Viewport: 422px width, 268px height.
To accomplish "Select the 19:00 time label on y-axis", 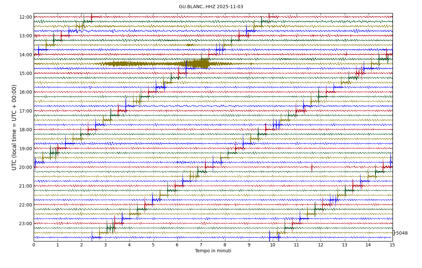I will click(26, 149).
